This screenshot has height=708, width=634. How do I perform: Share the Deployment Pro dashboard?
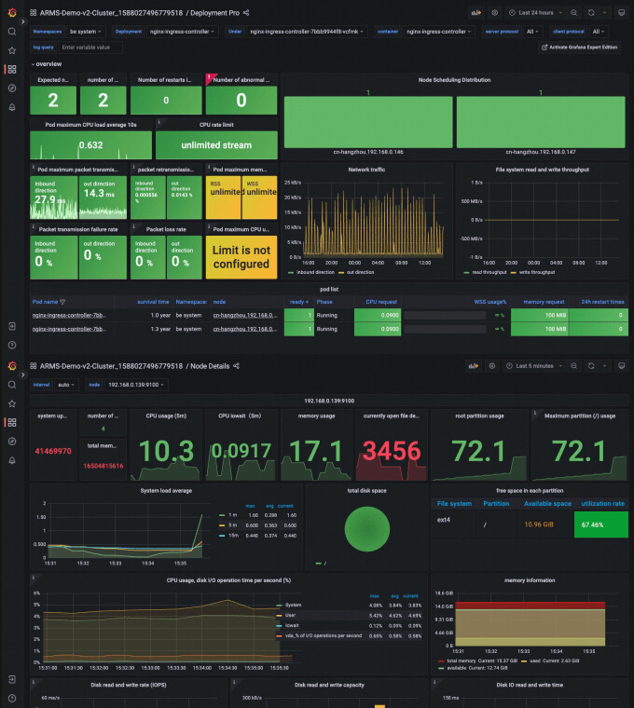(246, 13)
